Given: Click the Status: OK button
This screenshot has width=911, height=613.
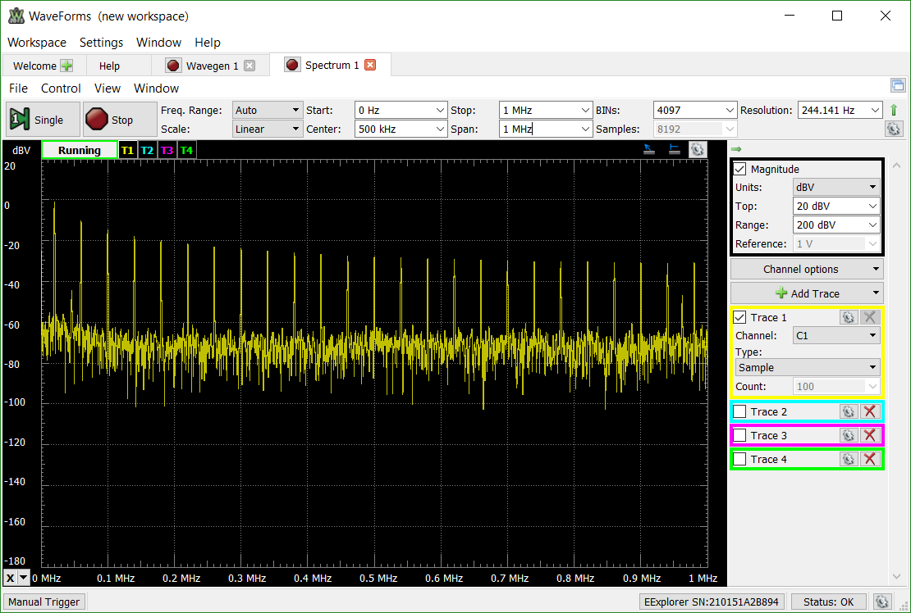Looking at the screenshot, I should click(828, 602).
